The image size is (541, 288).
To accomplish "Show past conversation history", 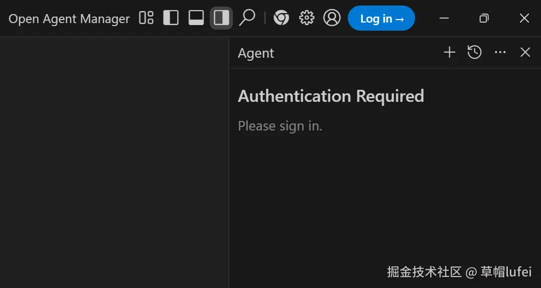I will (x=474, y=52).
